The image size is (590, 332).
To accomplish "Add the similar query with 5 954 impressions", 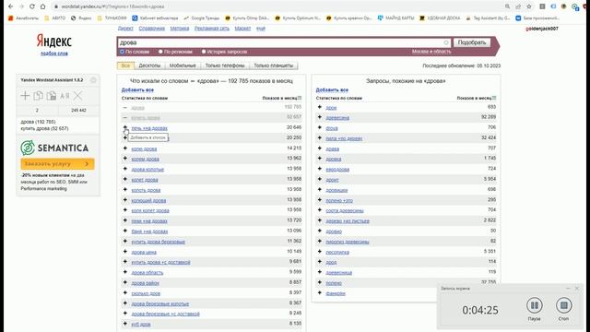I will click(x=320, y=179).
